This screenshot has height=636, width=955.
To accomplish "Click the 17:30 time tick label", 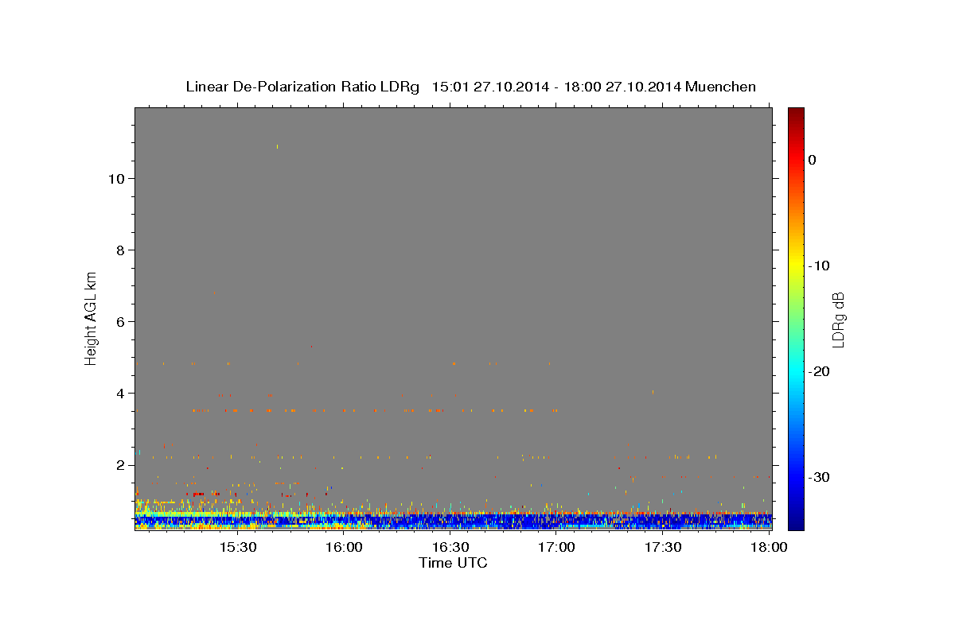I will click(x=663, y=548).
